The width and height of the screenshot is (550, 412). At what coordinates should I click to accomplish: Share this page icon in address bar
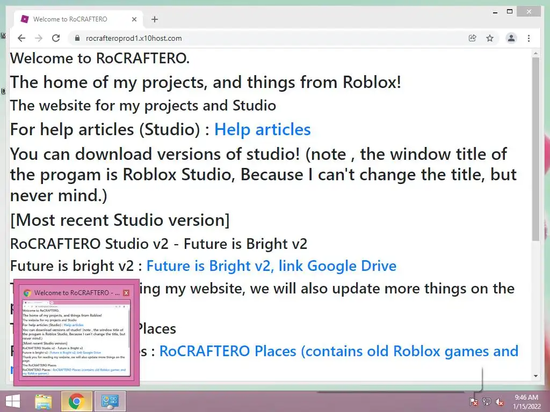coord(473,38)
